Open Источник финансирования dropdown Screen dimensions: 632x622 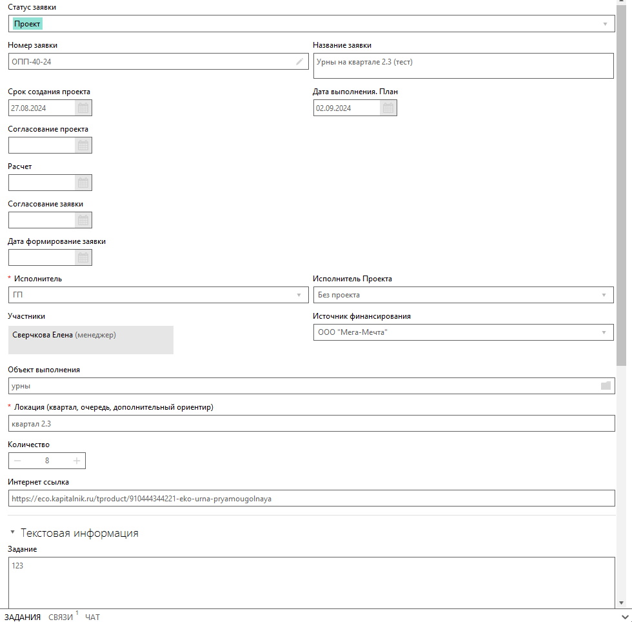tap(604, 332)
